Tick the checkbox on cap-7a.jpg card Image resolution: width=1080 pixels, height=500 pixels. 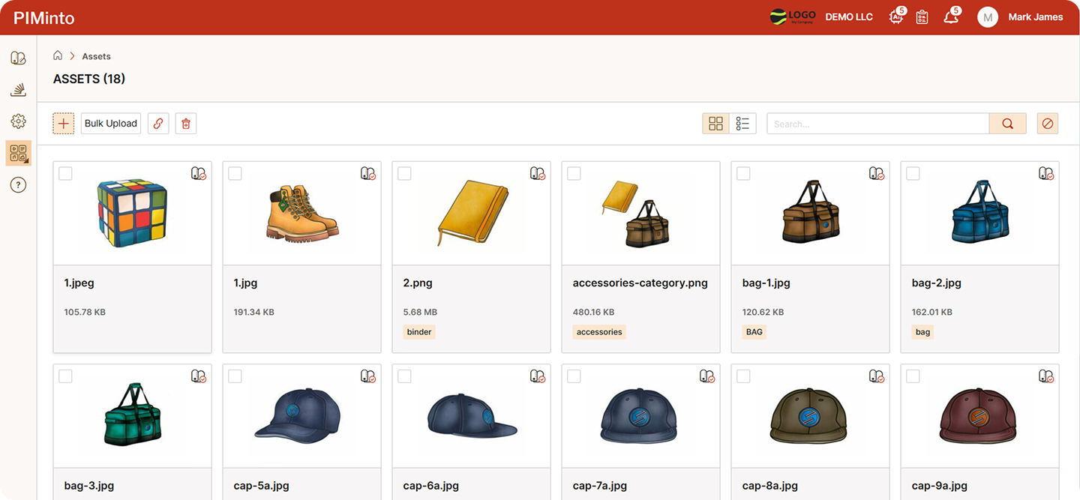(x=574, y=376)
